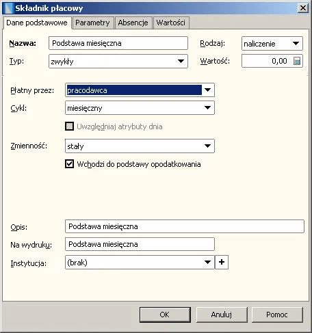Screen dimensions: 312x333
Task: Switch to the Parametry tab
Action: click(92, 23)
